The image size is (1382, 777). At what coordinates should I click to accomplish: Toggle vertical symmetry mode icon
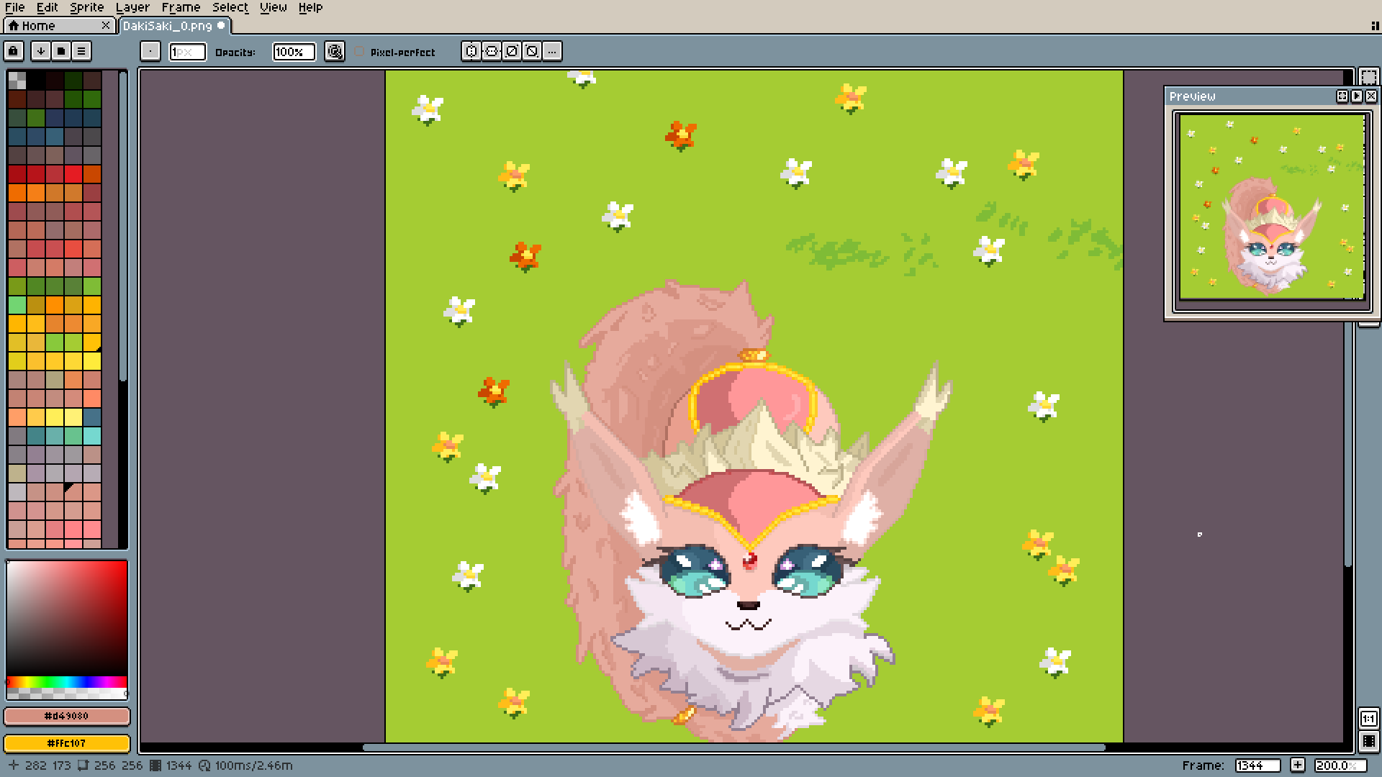pyautogui.click(x=492, y=51)
